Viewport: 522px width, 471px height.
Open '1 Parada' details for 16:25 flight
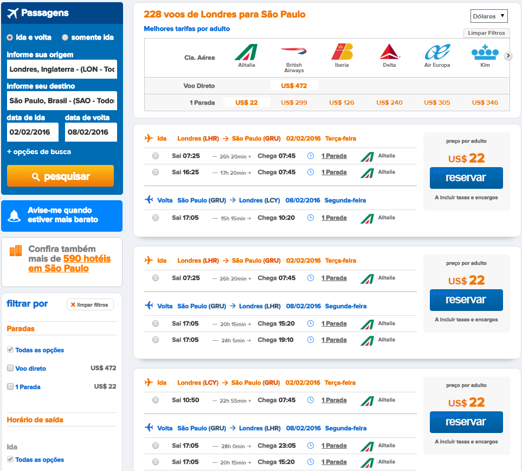click(x=334, y=172)
